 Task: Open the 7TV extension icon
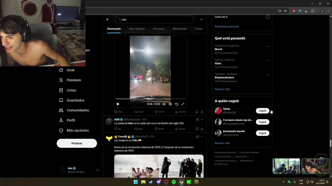point(300,11)
